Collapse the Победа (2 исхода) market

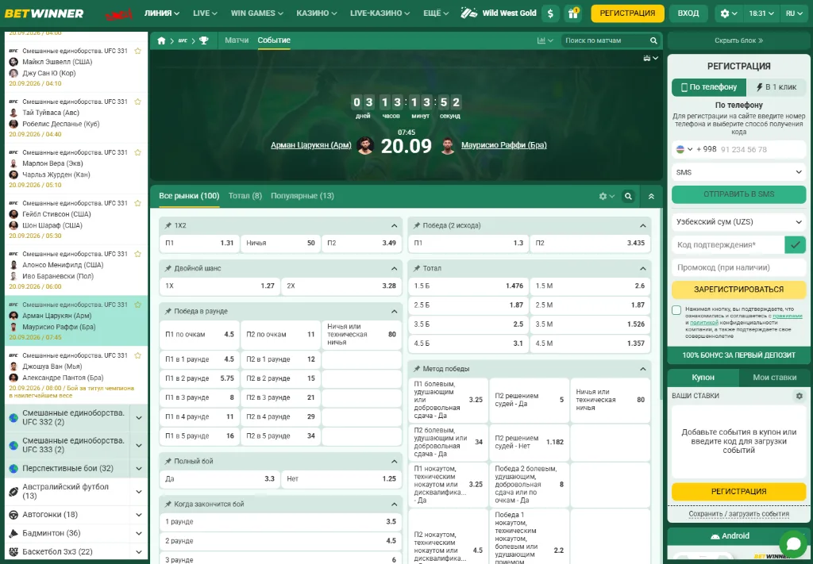(x=643, y=226)
